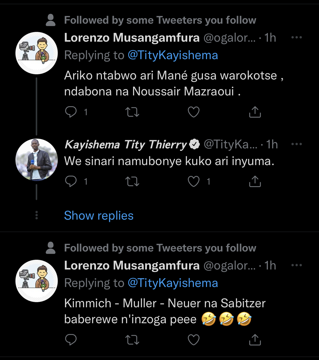Open @TityKayishema mention in Kimmich tweet
The height and width of the screenshot is (360, 319).
(x=173, y=283)
